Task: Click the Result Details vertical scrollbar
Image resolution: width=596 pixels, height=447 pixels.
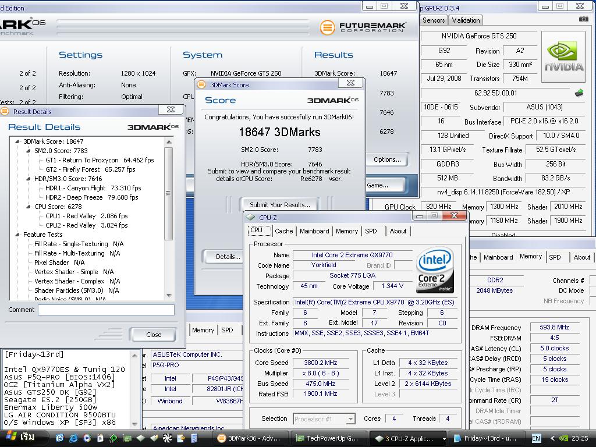Action: [x=169, y=192]
